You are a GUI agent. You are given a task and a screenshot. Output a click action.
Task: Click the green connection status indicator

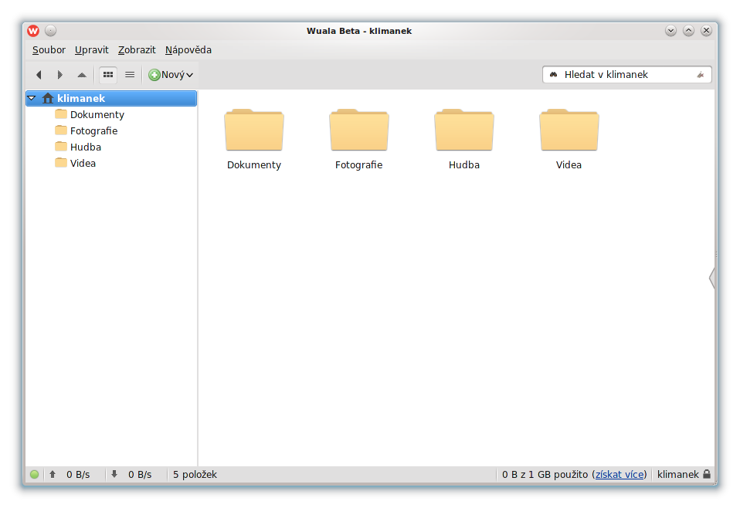point(34,474)
